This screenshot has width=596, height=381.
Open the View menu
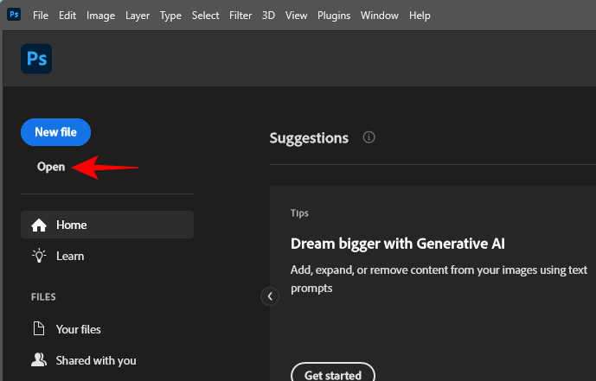[x=296, y=16]
